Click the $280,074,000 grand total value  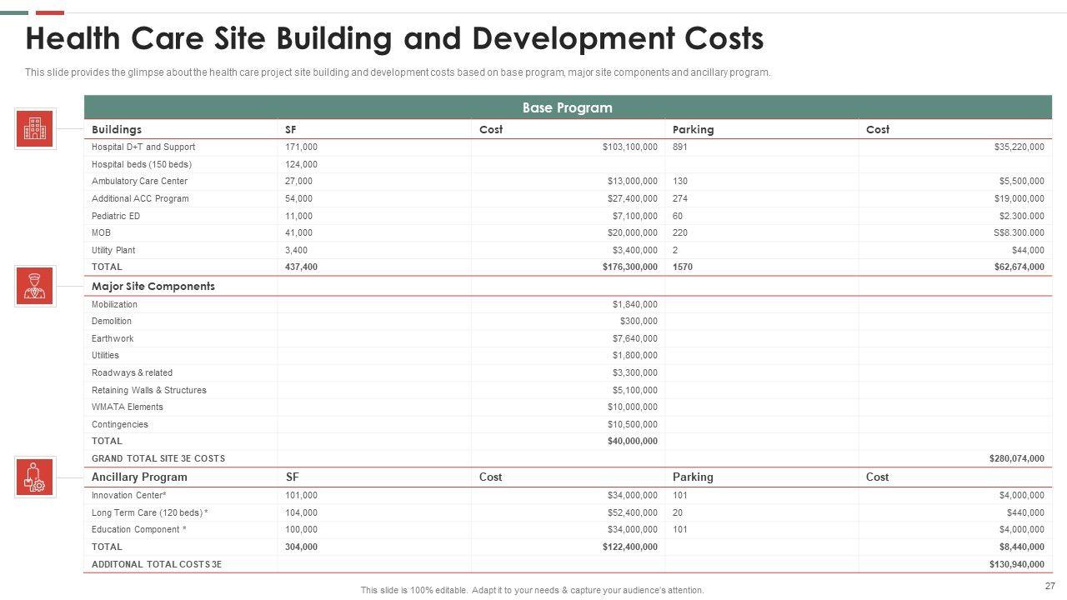tap(1016, 459)
